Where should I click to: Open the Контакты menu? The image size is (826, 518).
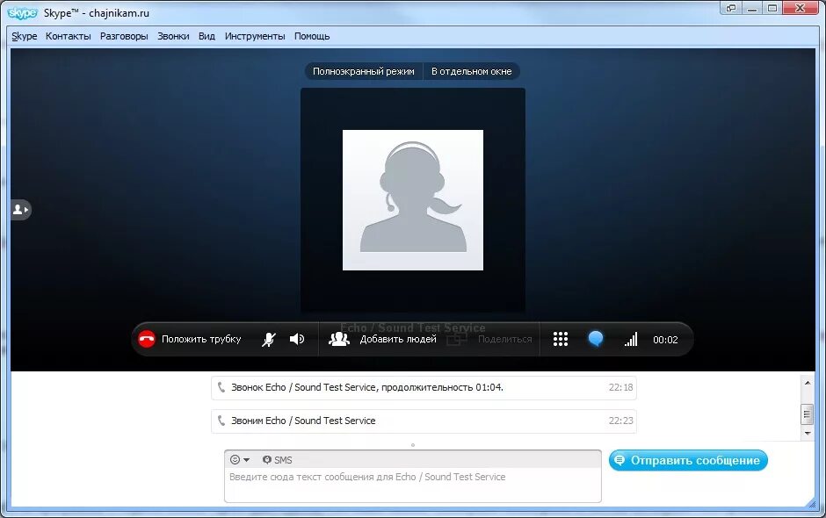click(x=68, y=36)
